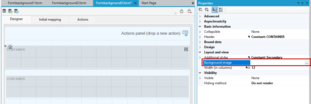Click the plain database stack icon
The height and width of the screenshot is (104, 311).
(x=4, y=11)
